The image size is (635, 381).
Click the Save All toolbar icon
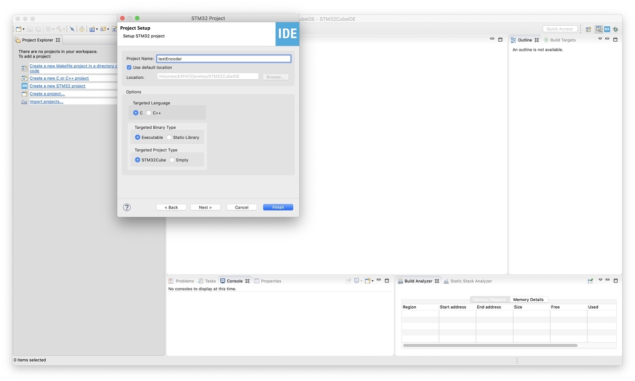pyautogui.click(x=38, y=29)
